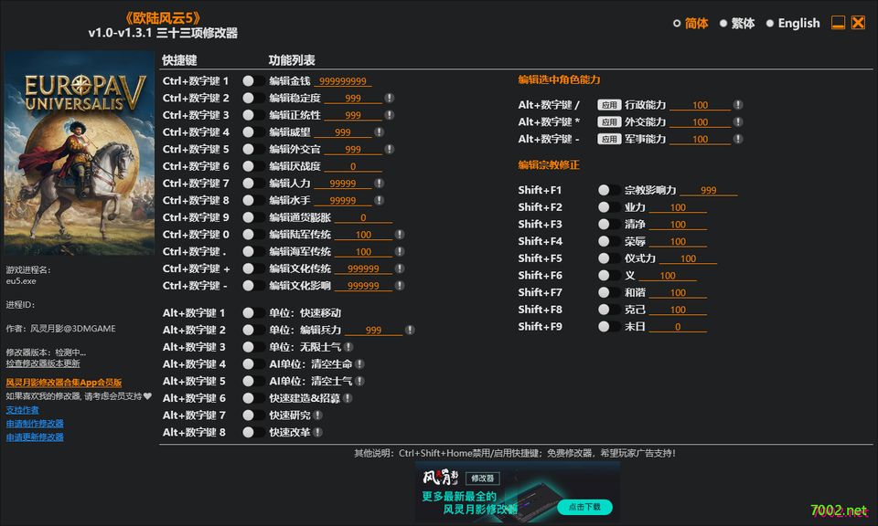Click the Europa Universalis V cover image
Viewport: 878px width, 526px height.
click(80, 153)
